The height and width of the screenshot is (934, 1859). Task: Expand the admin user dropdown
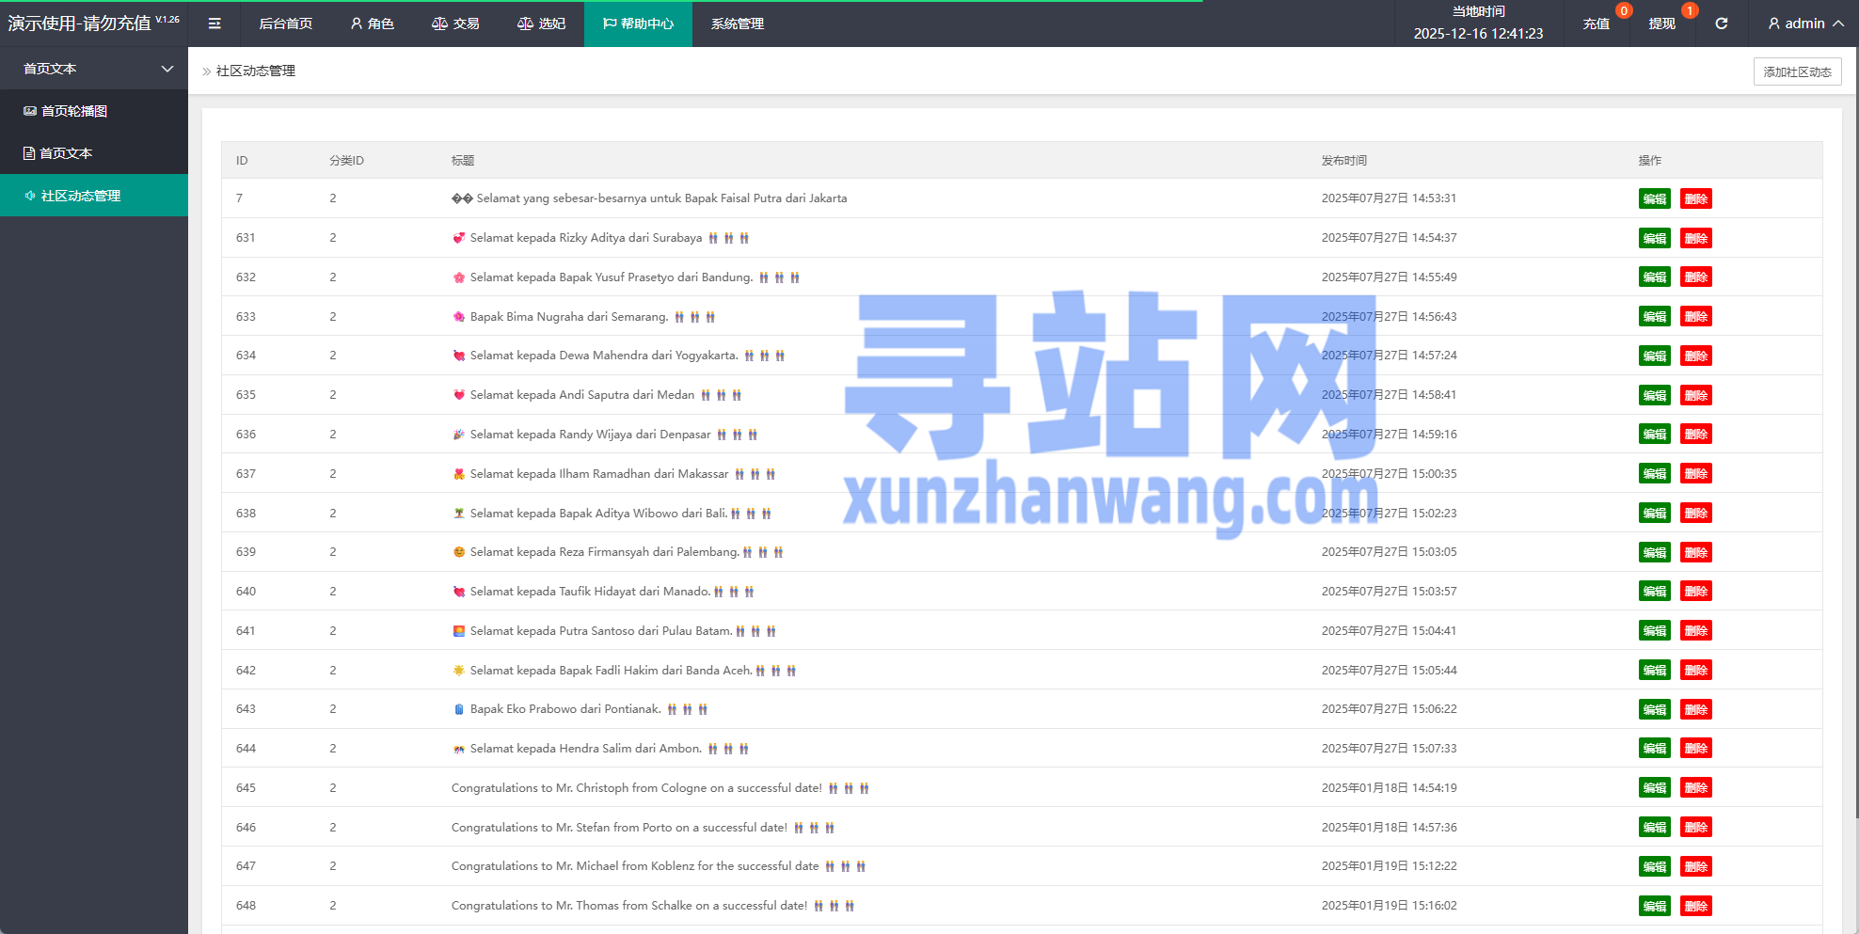pyautogui.click(x=1804, y=24)
